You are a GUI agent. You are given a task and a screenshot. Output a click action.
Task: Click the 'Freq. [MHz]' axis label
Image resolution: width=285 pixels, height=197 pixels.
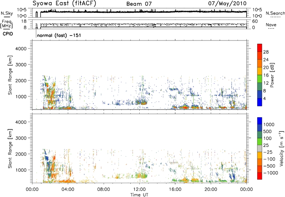[x=6, y=24]
